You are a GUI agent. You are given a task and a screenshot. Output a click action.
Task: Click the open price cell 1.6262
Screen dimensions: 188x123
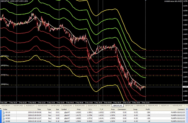tap(78, 112)
